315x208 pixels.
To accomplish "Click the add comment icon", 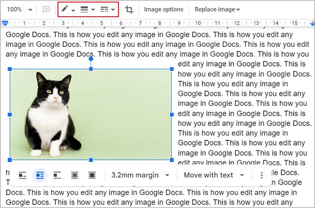I will pyautogui.click(x=46, y=9).
